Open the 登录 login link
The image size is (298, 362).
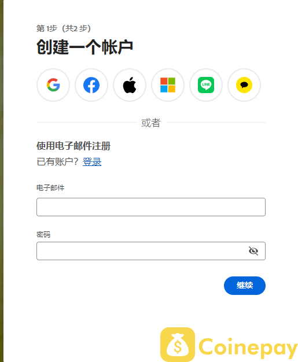pos(92,161)
